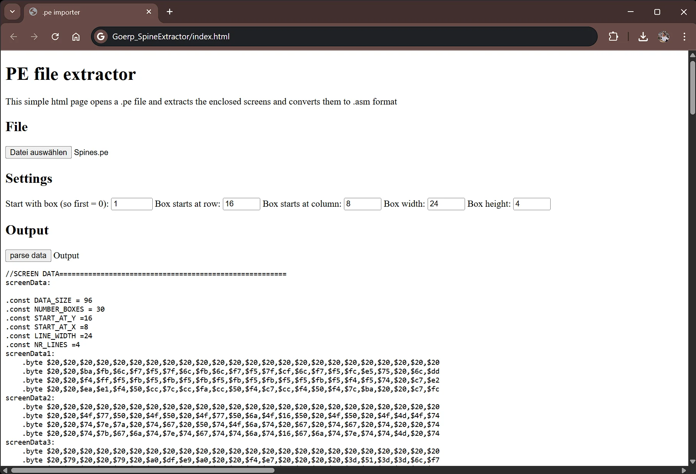Open the browser downloads icon
Viewport: 696px width, 474px height.
pyautogui.click(x=643, y=37)
